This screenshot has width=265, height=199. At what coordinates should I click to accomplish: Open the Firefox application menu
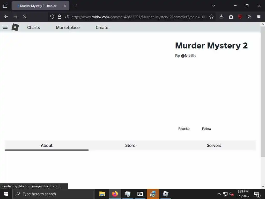[x=259, y=17]
